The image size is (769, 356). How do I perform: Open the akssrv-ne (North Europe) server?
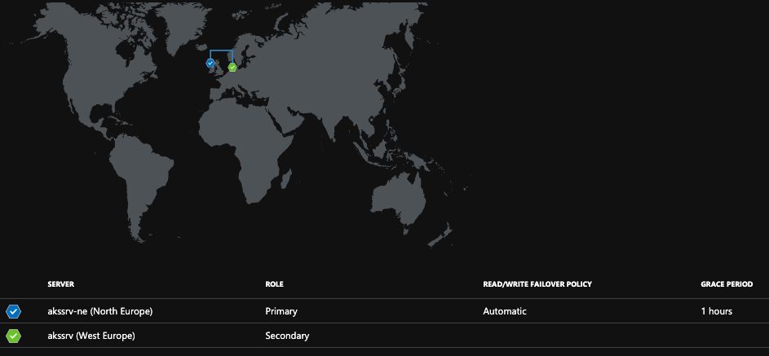[100, 311]
